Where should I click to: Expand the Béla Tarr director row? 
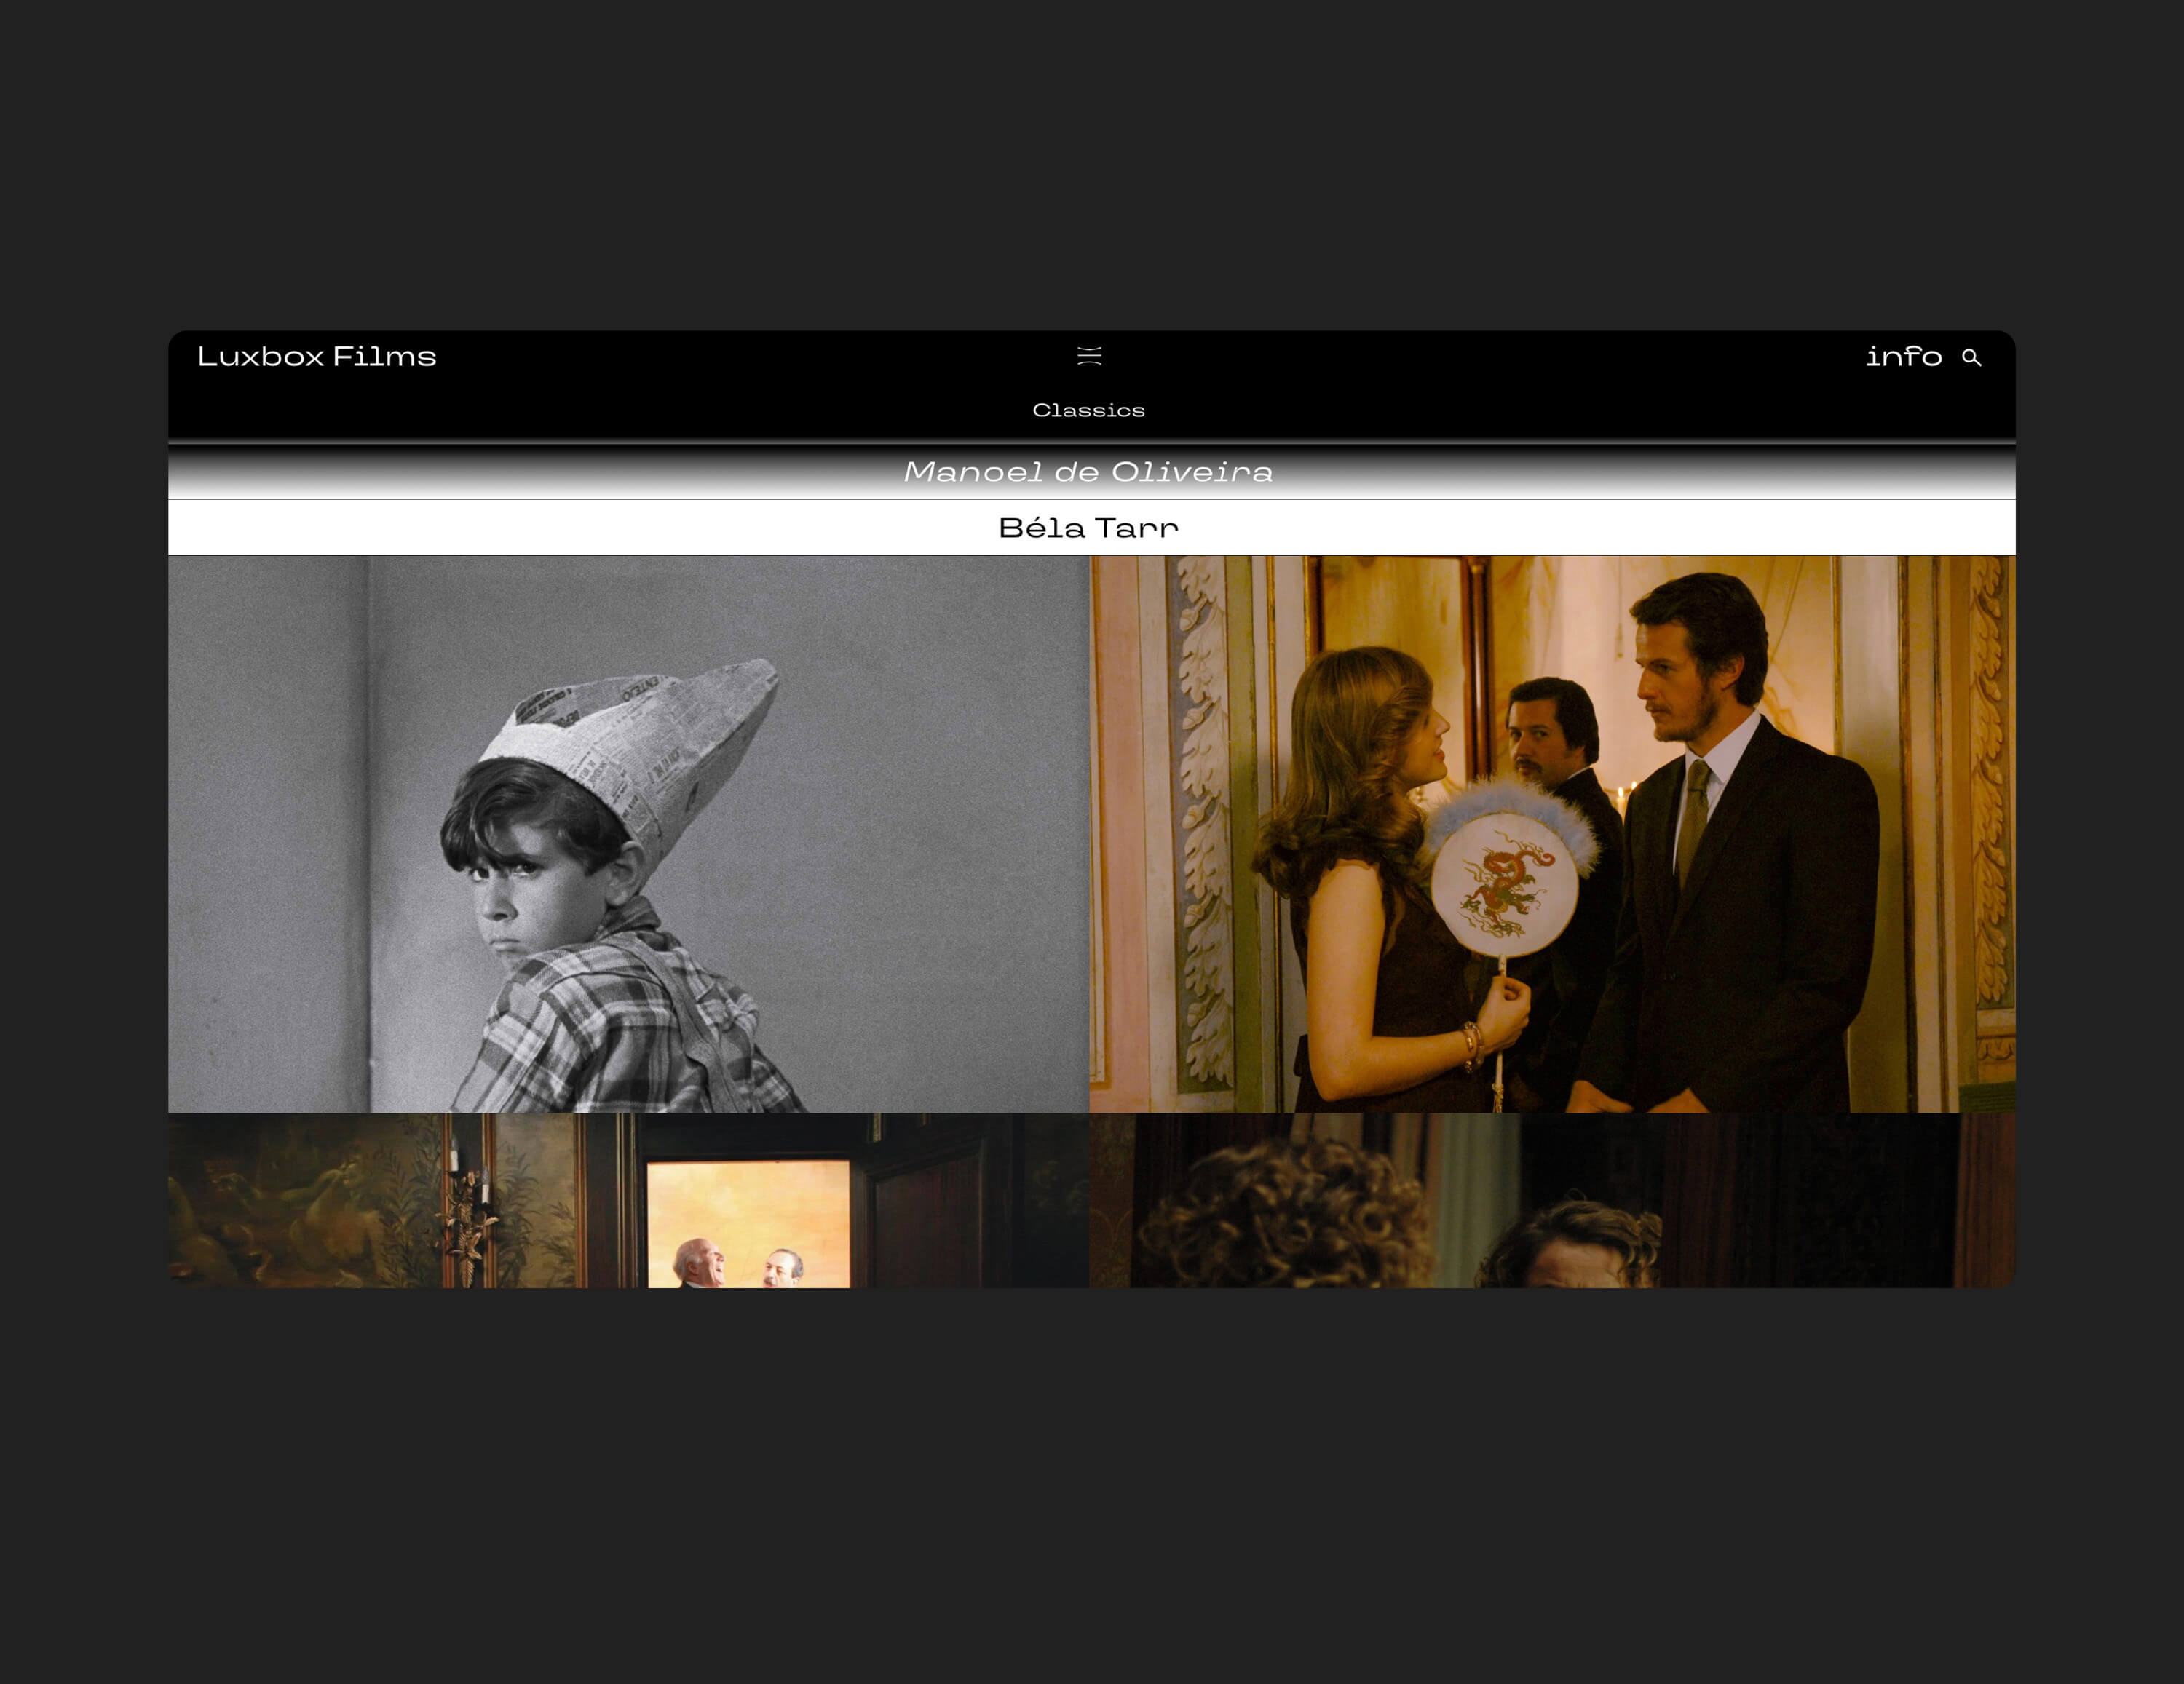tap(1088, 528)
